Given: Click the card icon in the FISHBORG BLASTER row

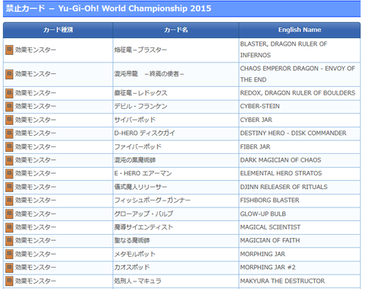Looking at the screenshot, I should (9, 201).
